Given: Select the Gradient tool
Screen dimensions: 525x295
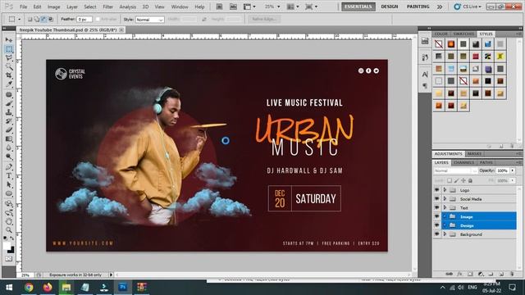Looking at the screenshot, I should [x=9, y=138].
